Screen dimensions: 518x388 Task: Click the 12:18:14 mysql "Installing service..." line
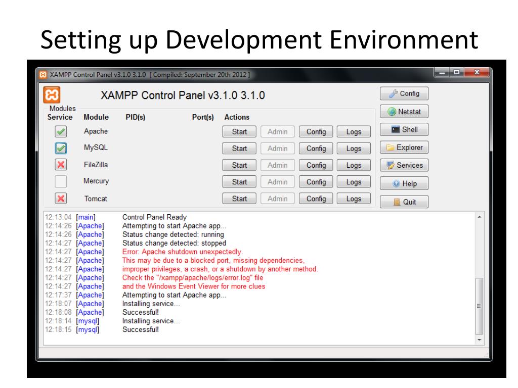click(151, 321)
